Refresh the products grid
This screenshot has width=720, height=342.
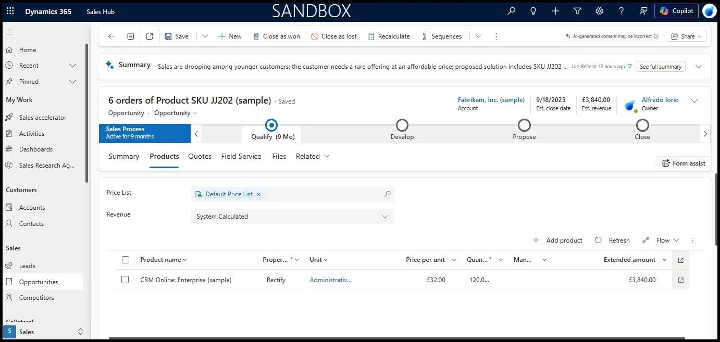pos(612,240)
